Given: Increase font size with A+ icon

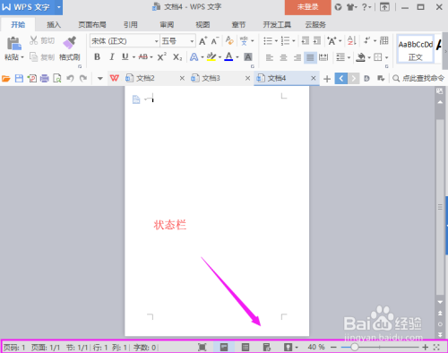Looking at the screenshot, I should click(x=202, y=41).
